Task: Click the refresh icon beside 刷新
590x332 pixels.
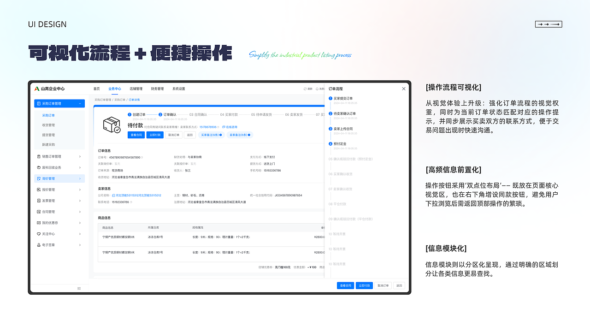Action: [305, 89]
